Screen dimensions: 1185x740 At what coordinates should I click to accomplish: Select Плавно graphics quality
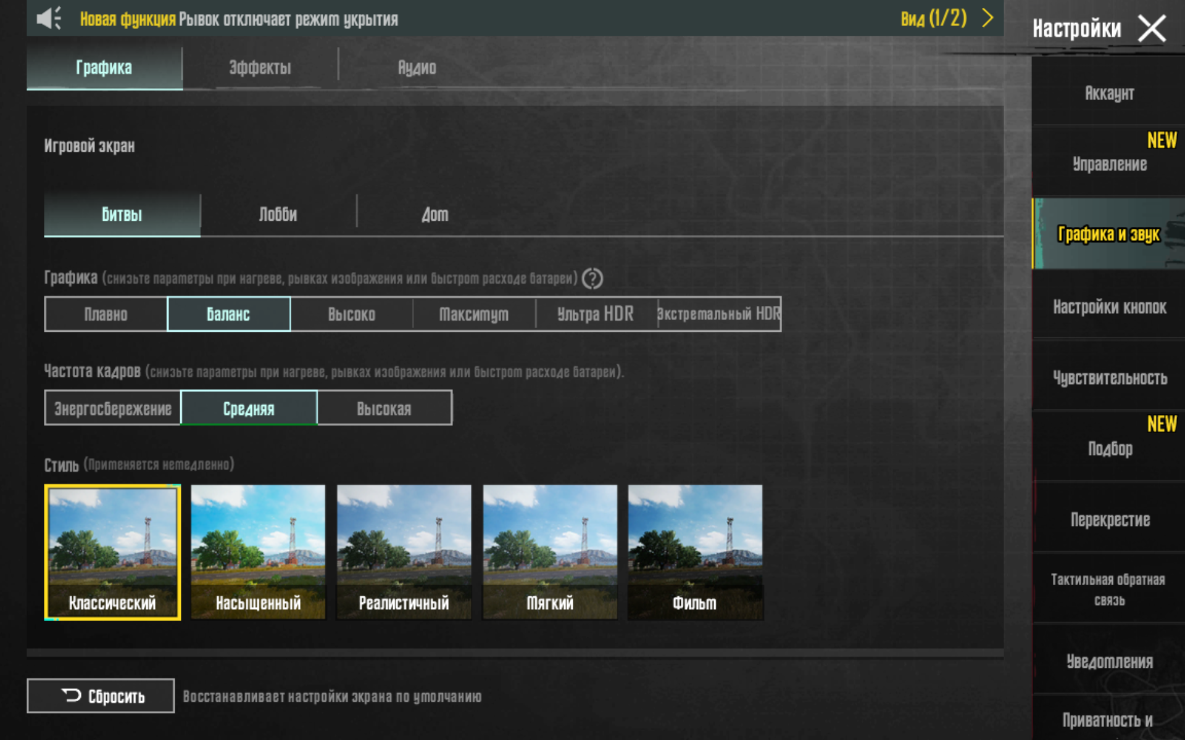[106, 314]
